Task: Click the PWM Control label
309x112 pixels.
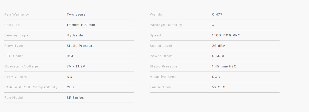Action: coord(16,77)
